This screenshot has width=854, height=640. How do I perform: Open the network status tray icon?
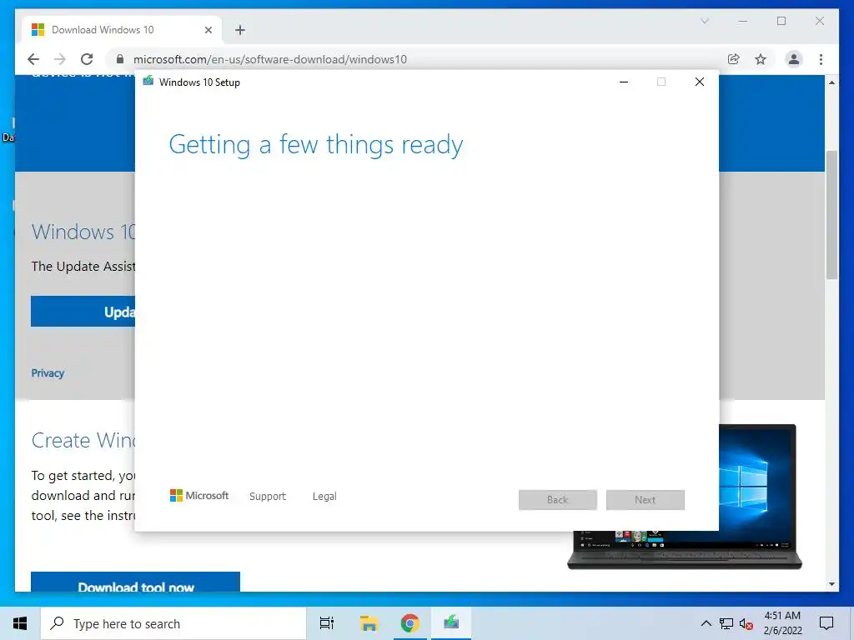[726, 623]
